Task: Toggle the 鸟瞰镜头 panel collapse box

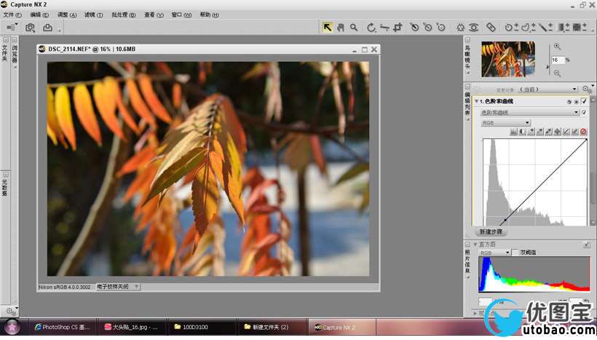Action: tap(467, 40)
